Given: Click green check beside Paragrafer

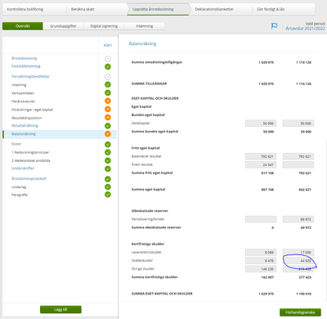Looking at the screenshot, I should 108,195.
